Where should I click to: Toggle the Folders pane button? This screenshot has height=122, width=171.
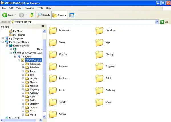tap(59, 15)
